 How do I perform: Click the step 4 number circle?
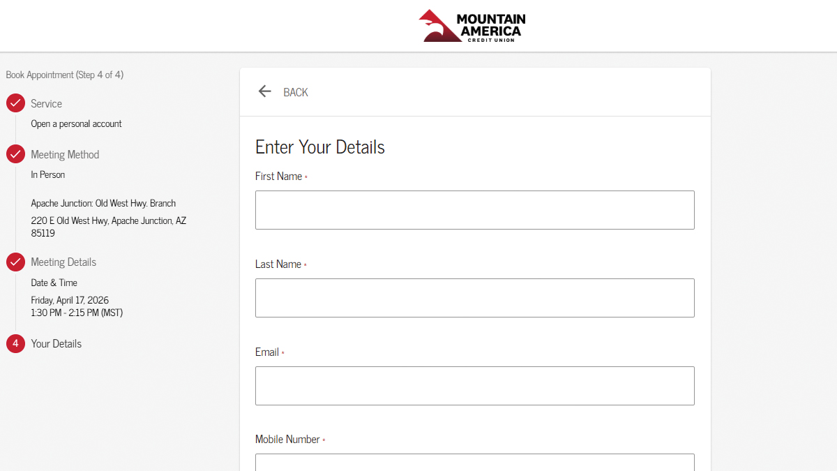(15, 343)
